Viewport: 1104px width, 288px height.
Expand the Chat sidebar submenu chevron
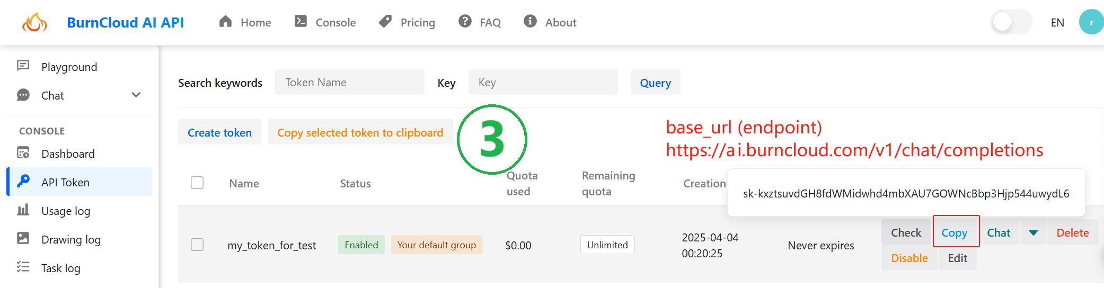coord(136,95)
